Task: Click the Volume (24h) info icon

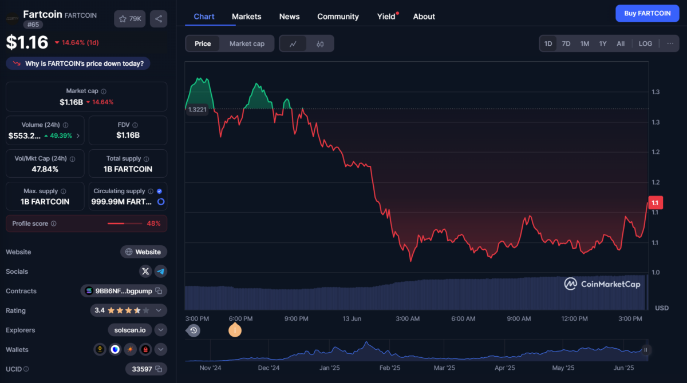Action: click(x=66, y=125)
